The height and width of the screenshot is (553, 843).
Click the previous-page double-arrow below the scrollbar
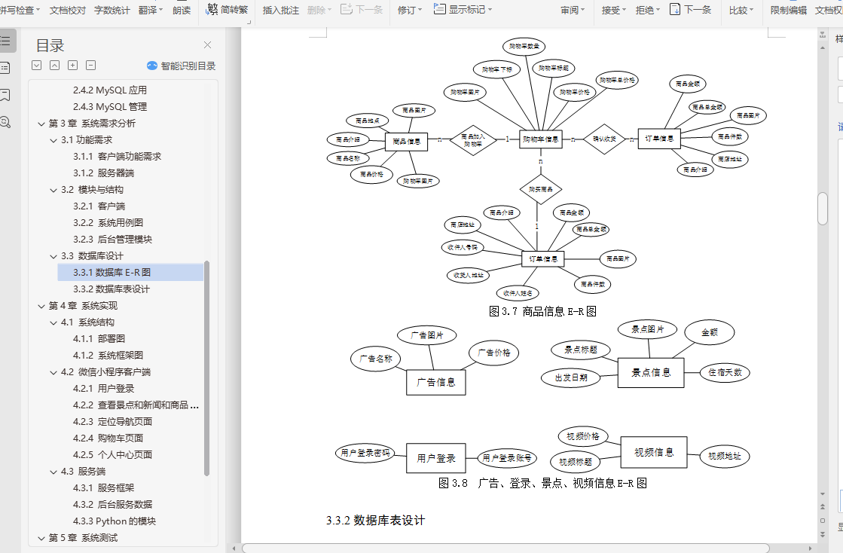tap(823, 507)
